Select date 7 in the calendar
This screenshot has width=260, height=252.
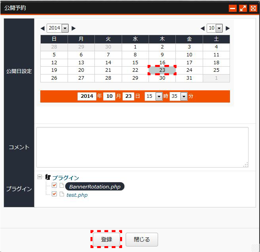[x=108, y=55]
